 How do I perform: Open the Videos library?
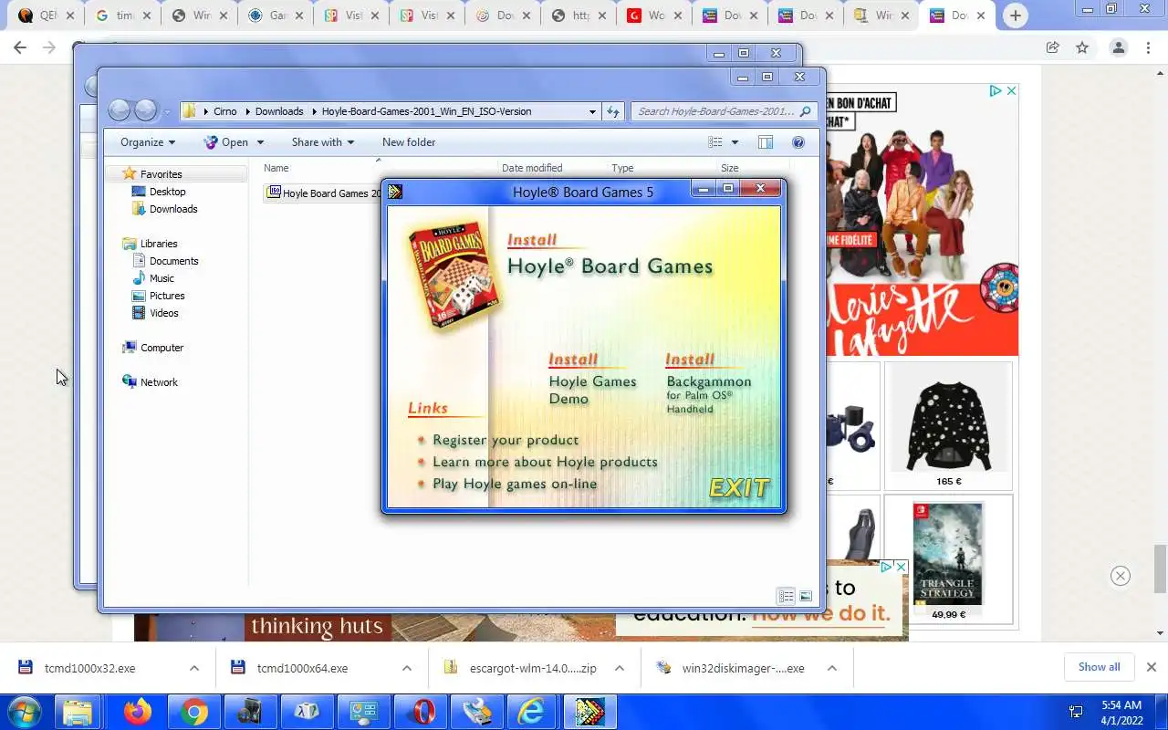(x=164, y=313)
